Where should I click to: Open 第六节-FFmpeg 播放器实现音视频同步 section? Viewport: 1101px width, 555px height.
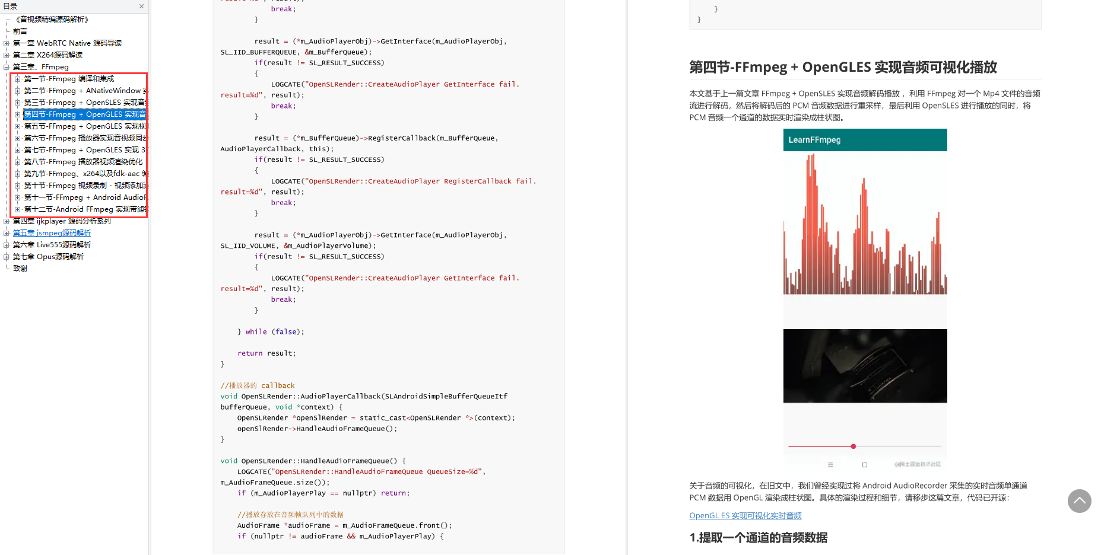click(85, 138)
